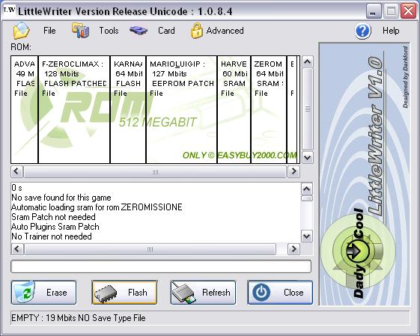Open the Tools menu
420x336 pixels.
(109, 31)
